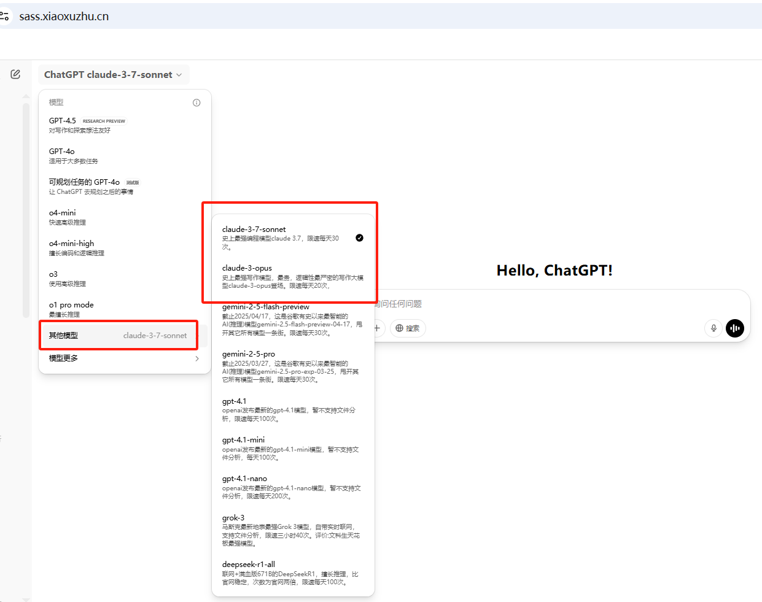Click the info icon in the model panel

tap(196, 102)
